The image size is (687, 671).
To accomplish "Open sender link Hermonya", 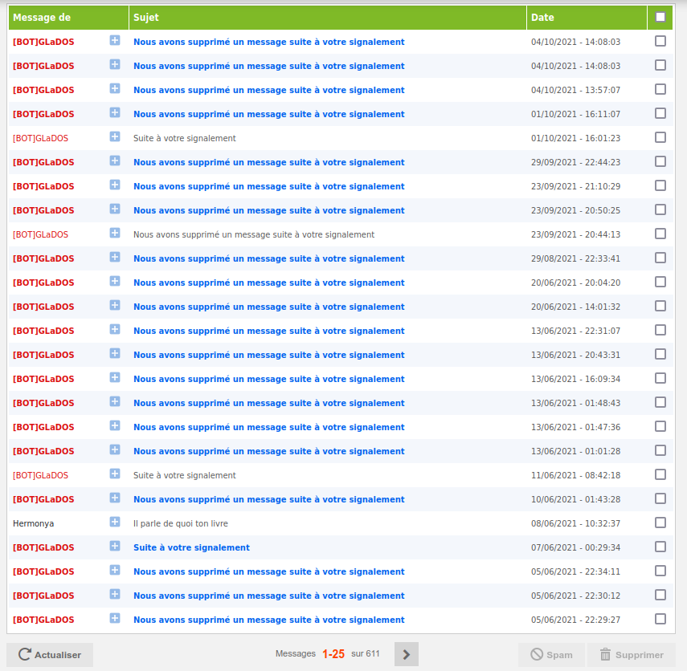I will [x=34, y=523].
